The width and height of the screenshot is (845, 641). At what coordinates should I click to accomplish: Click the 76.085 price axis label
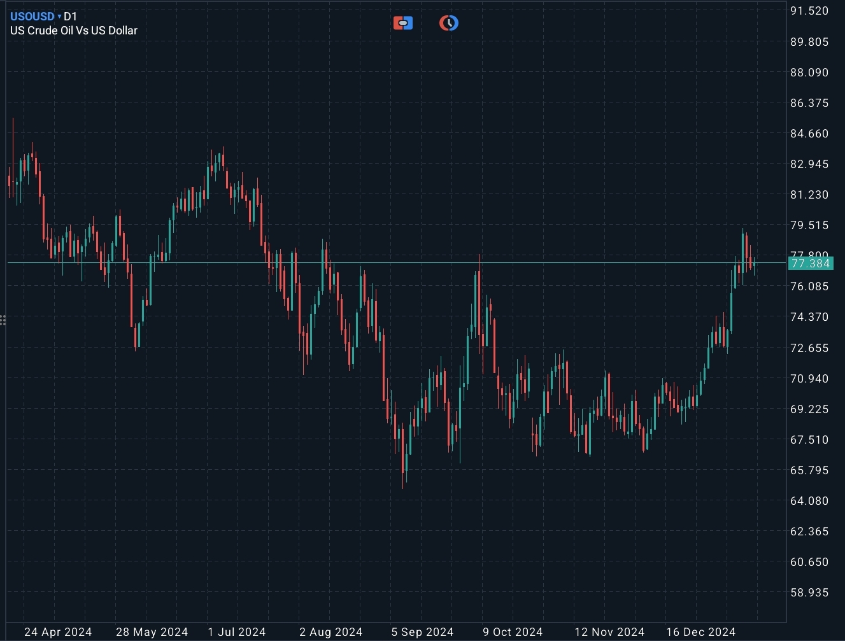click(809, 286)
